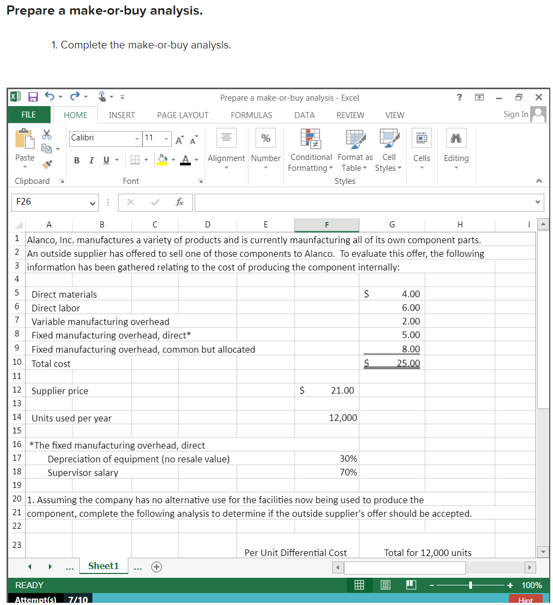
Task: Switch to the FORMULAS ribbon tab
Action: click(x=251, y=115)
